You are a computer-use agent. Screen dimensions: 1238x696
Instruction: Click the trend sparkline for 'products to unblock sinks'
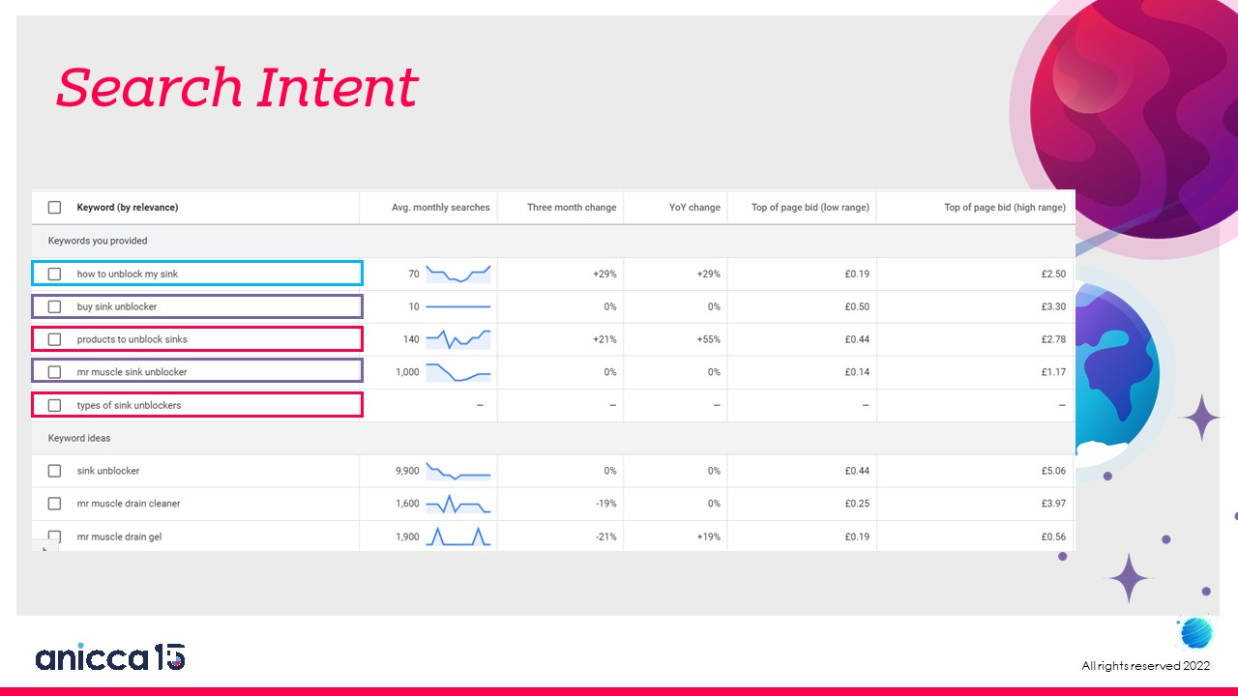tap(458, 339)
